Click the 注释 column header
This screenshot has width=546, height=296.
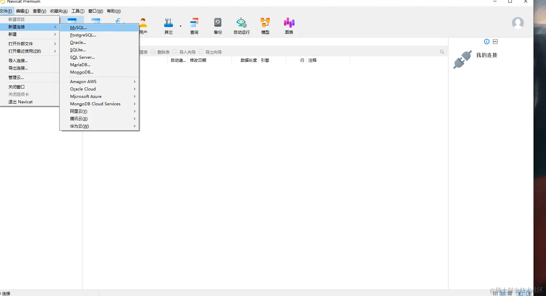[328, 60]
